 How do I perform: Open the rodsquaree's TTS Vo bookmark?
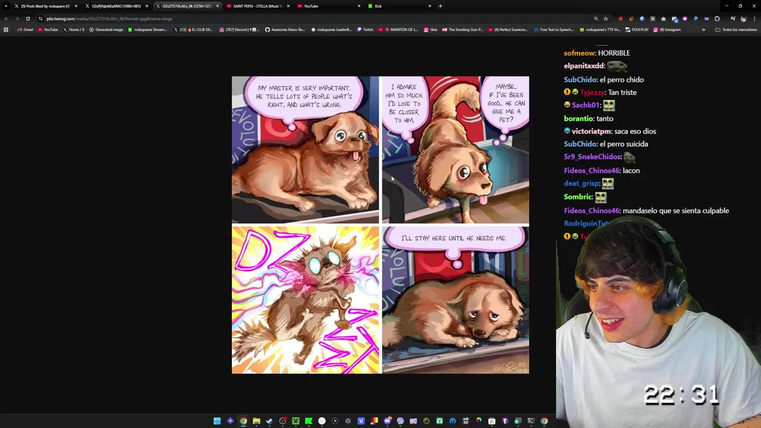click(600, 30)
